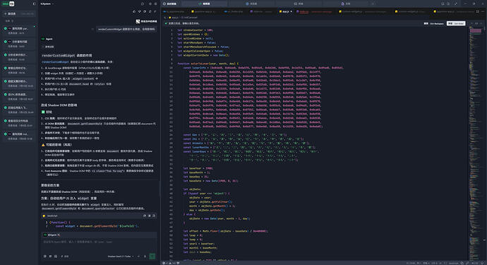Viewport: 487px width, 265px height.
Task: Click line 'function solarToLunar(year, month, day)'
Action: click(208, 64)
